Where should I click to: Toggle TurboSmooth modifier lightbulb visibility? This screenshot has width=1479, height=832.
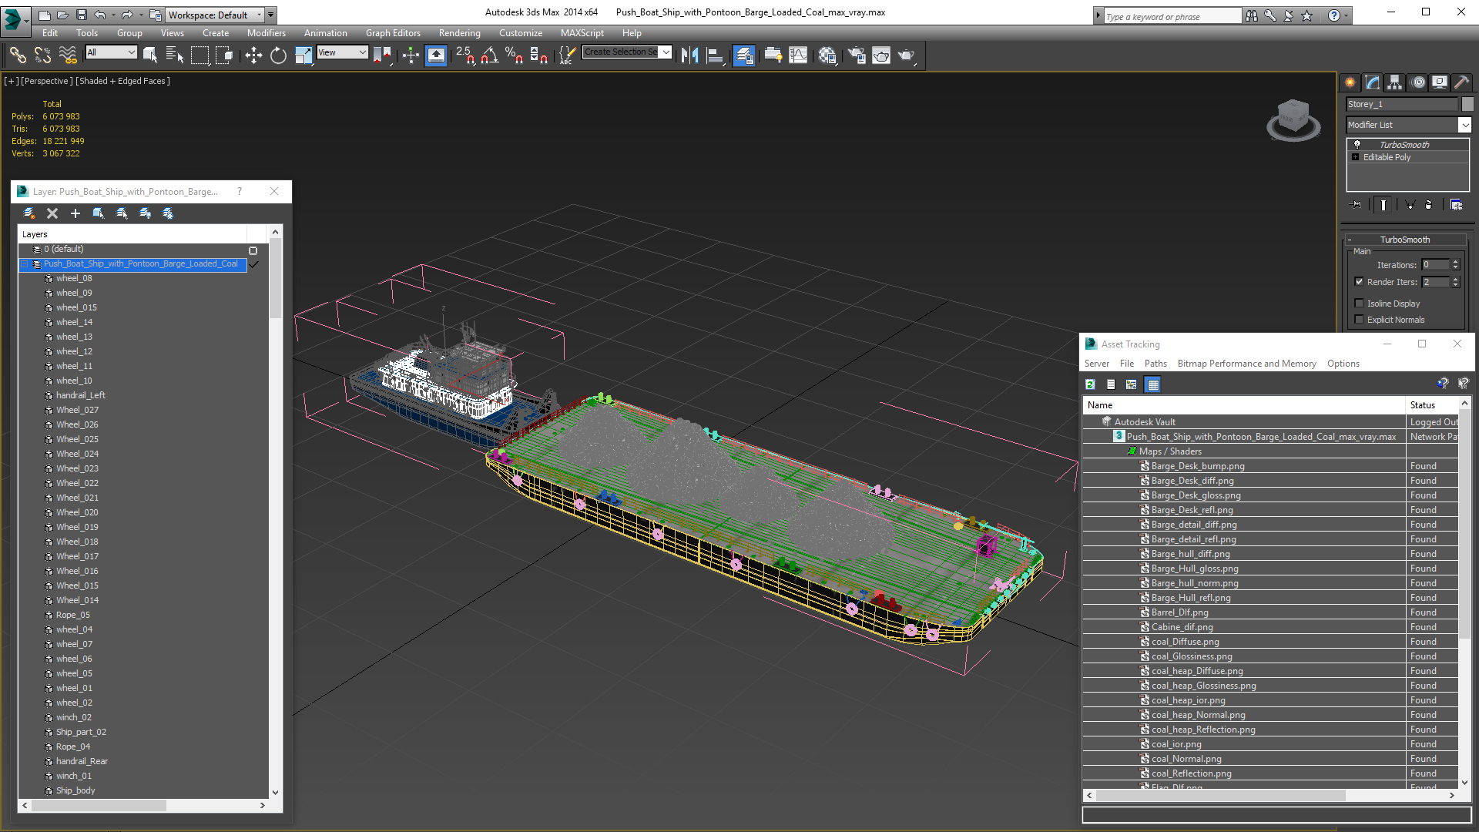[1357, 145]
